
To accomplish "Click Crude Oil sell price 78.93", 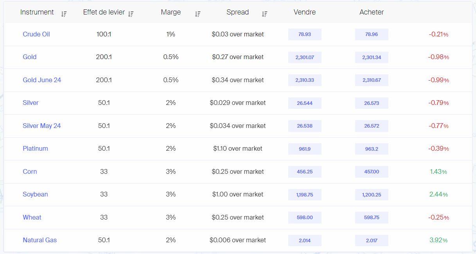I will point(305,34).
